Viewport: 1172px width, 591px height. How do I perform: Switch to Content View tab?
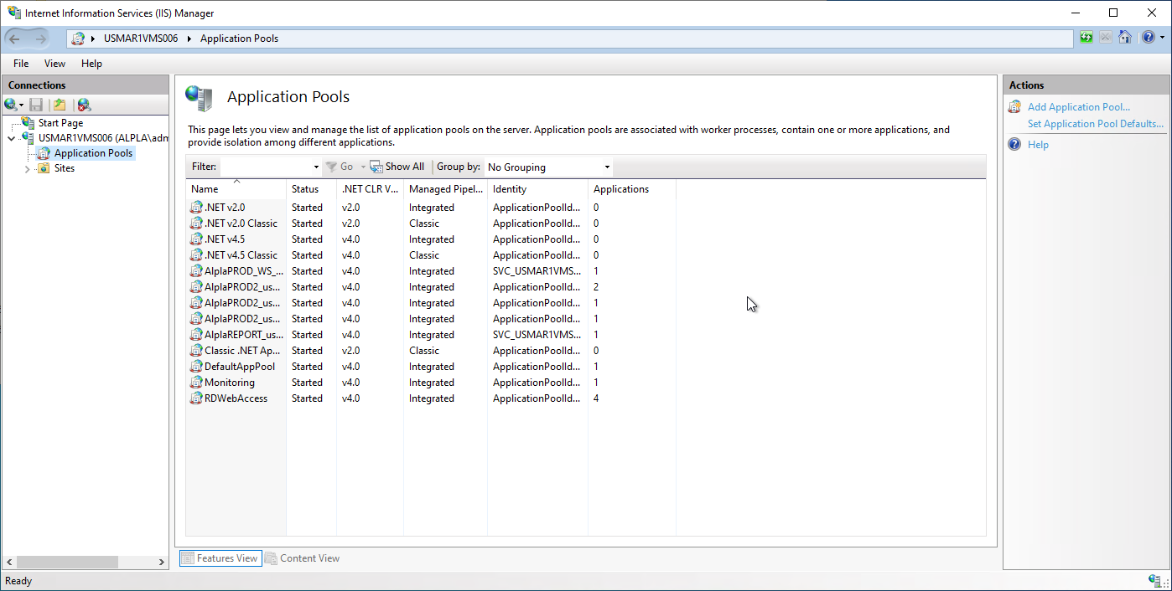[x=303, y=558]
